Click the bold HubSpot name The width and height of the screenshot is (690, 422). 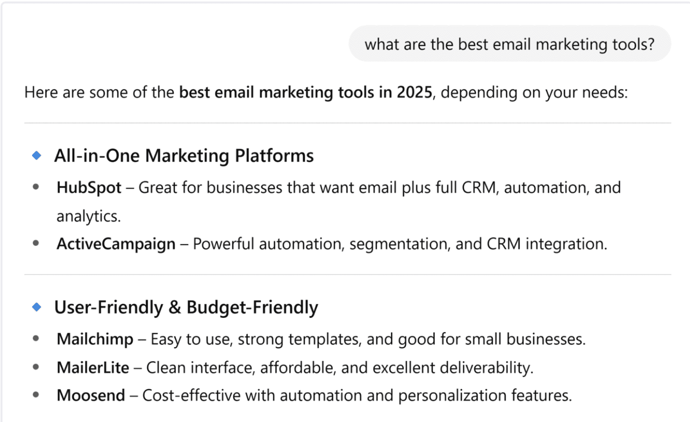[89, 188]
